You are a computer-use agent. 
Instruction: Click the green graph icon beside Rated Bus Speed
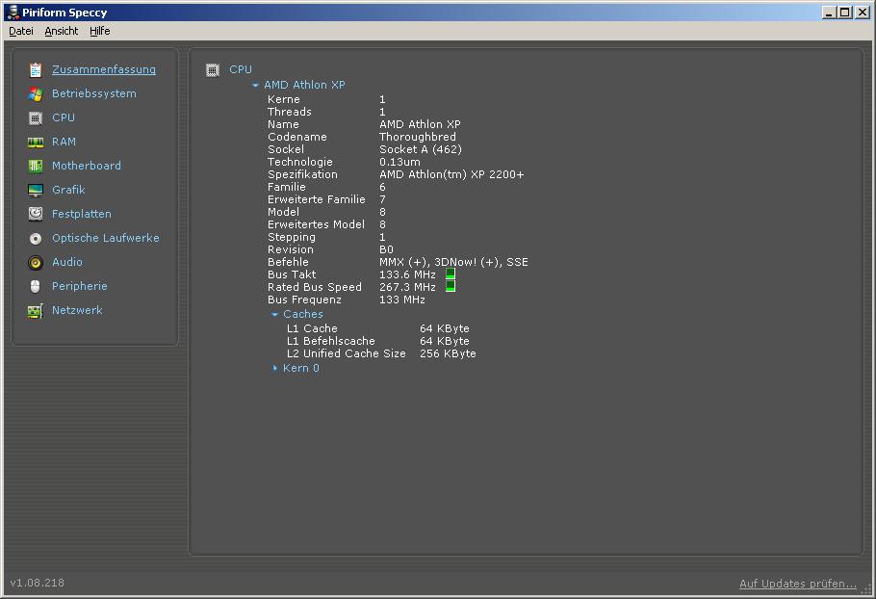pos(451,286)
